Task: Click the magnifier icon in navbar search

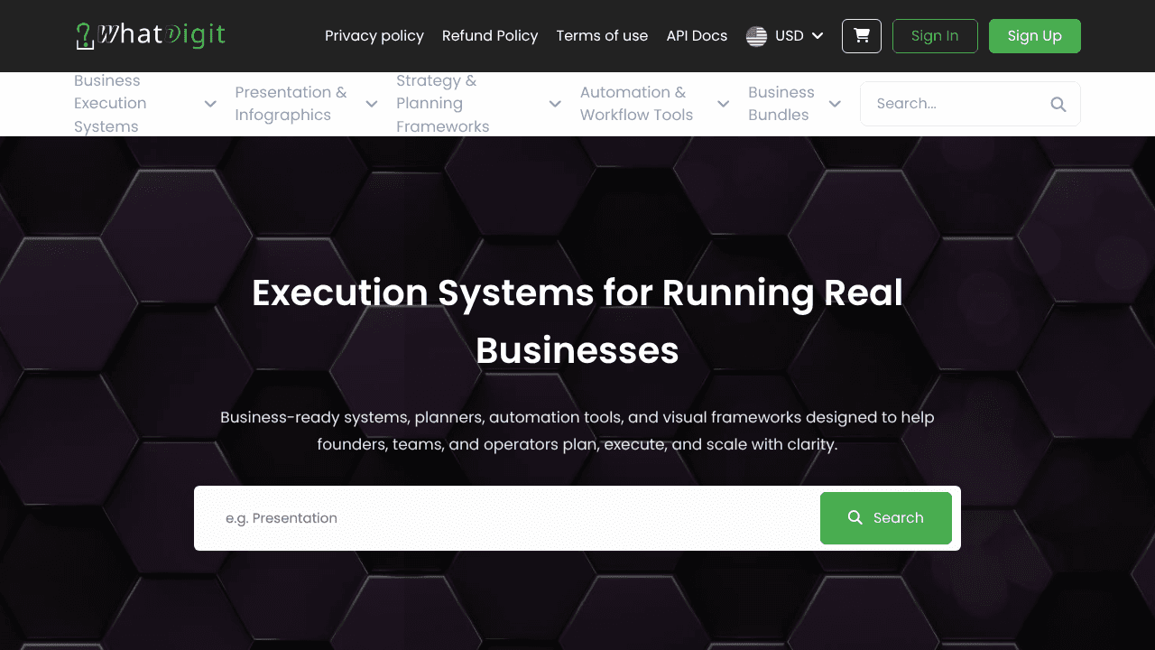Action: [1058, 104]
